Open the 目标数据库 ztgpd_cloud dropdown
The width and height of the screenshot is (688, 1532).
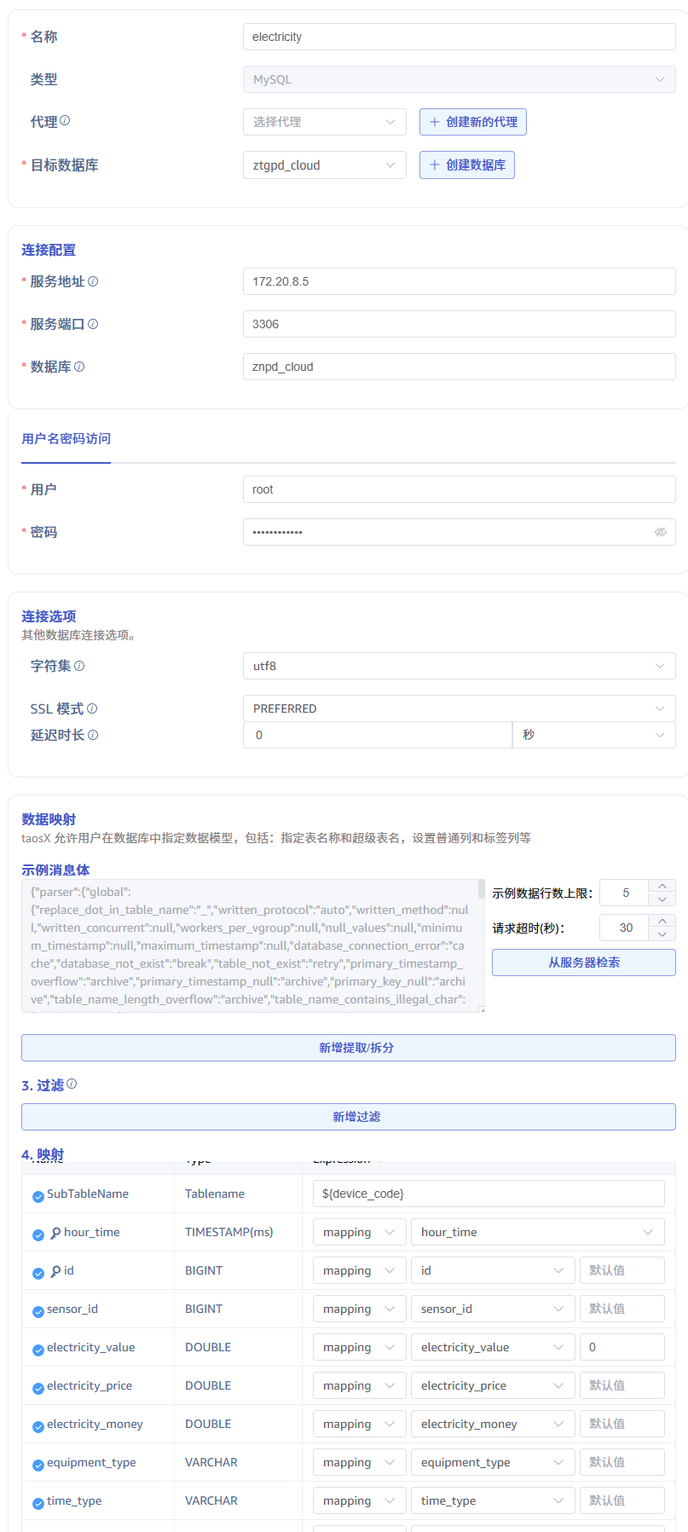pos(324,165)
